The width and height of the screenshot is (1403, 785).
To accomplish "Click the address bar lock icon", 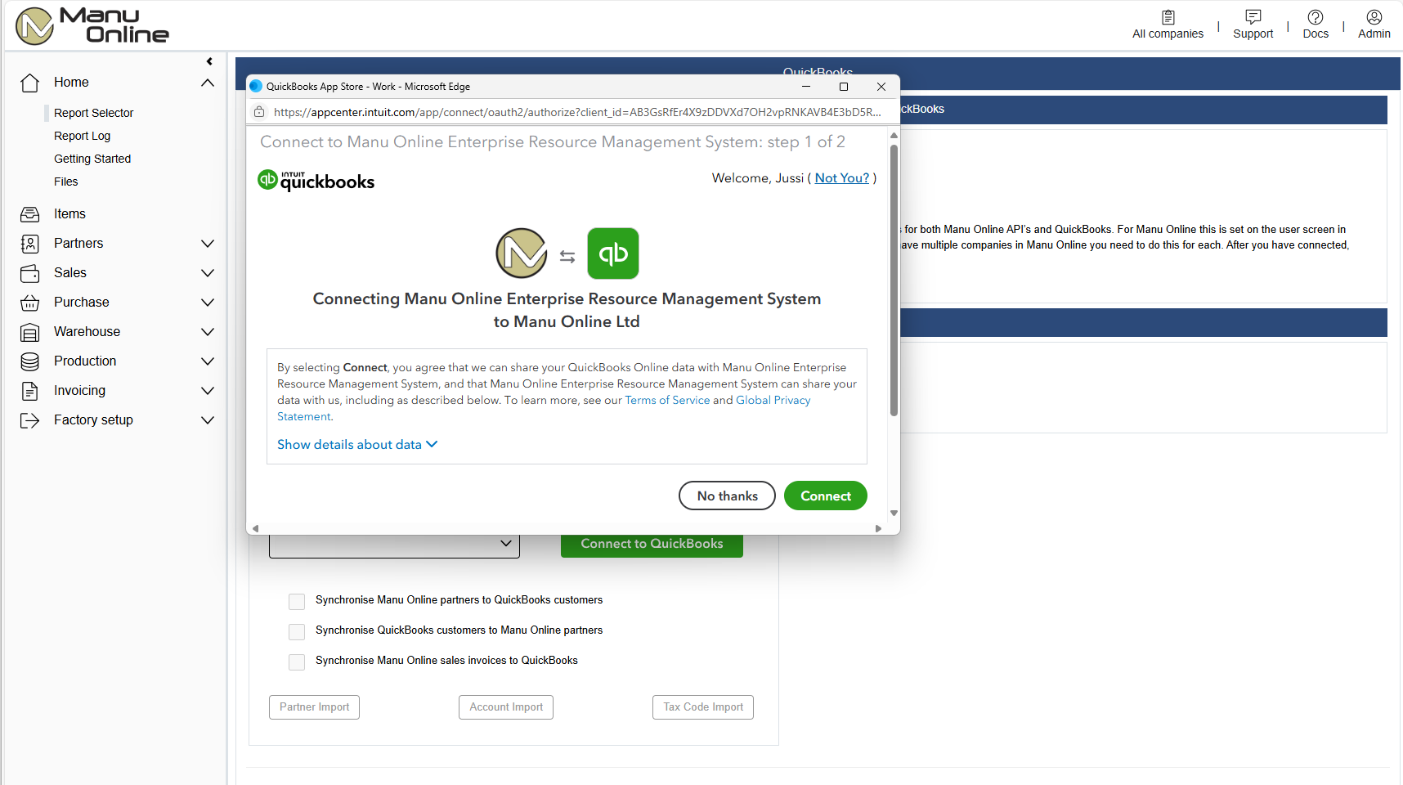I will [259, 112].
